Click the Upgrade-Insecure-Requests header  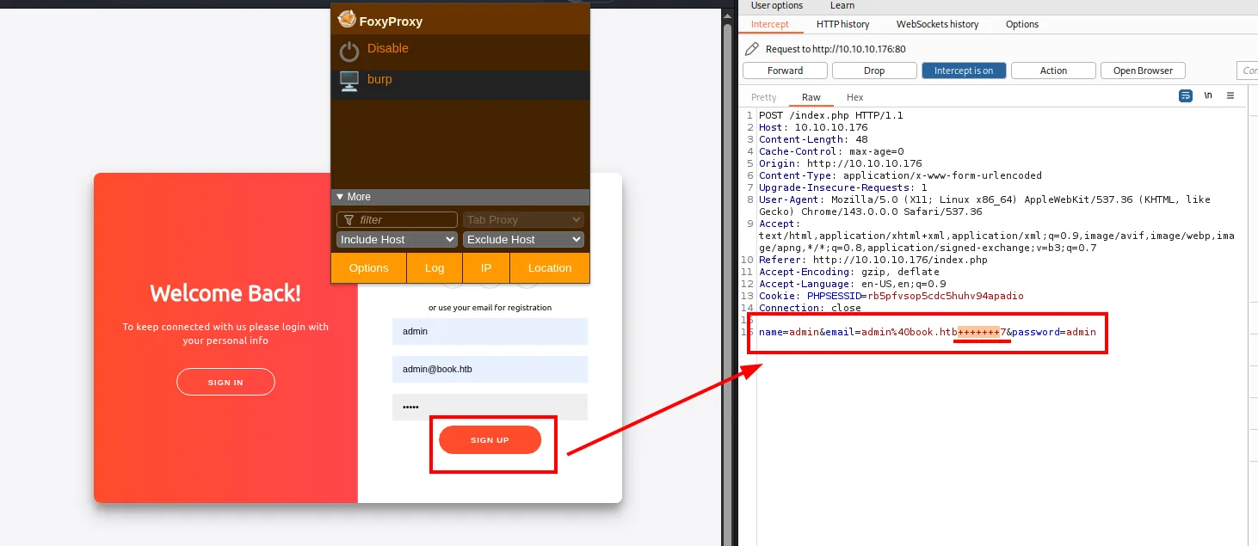[x=843, y=187]
